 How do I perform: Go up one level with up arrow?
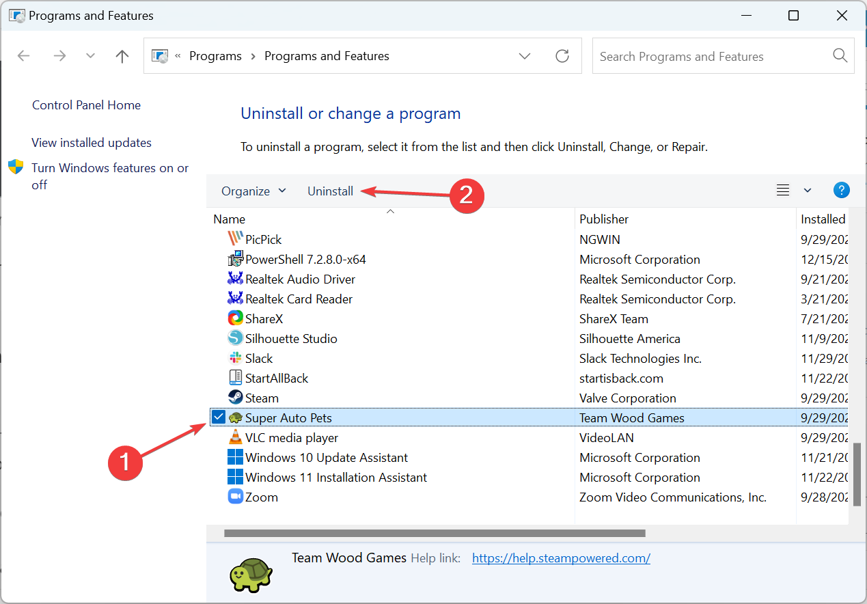[122, 56]
